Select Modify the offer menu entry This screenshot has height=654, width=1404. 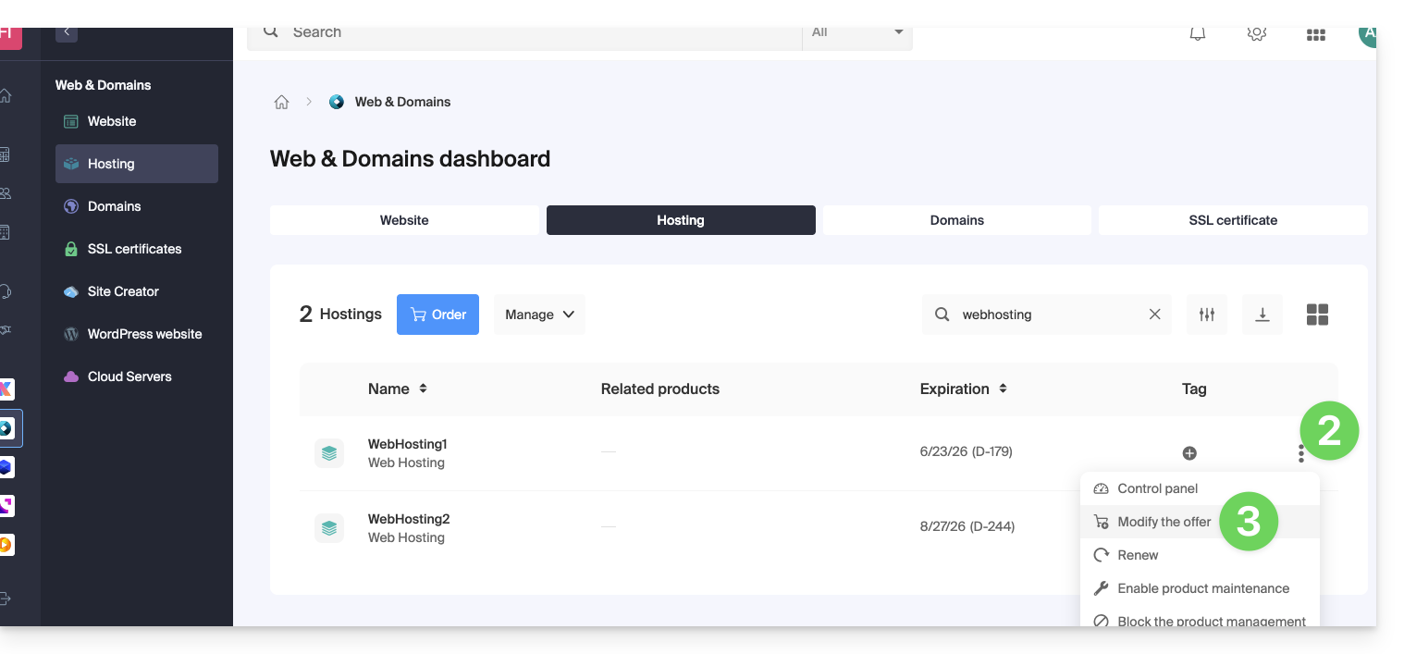(1164, 522)
